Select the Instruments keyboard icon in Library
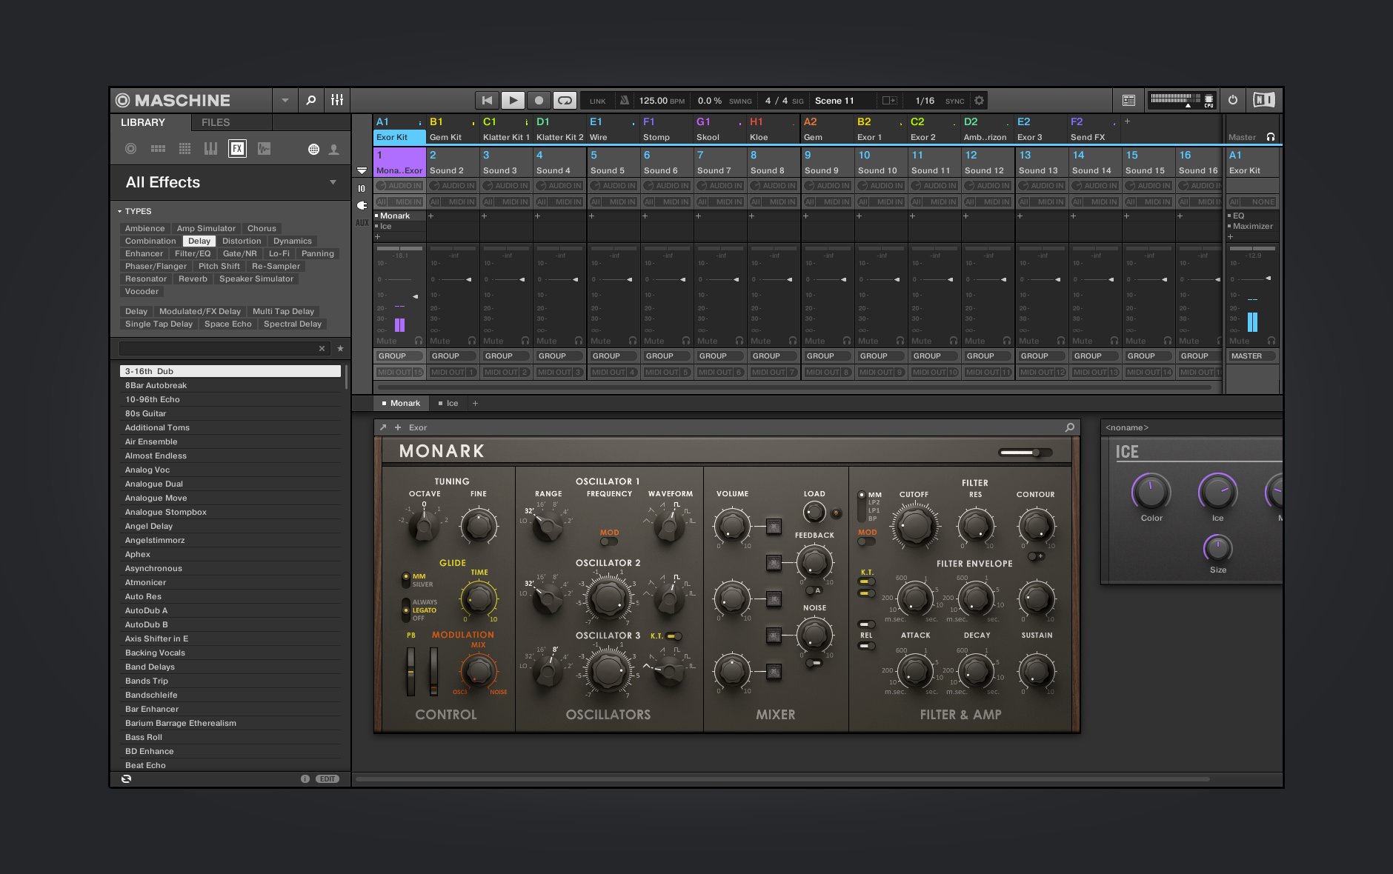Screen dimensions: 1393x874 click(210, 149)
